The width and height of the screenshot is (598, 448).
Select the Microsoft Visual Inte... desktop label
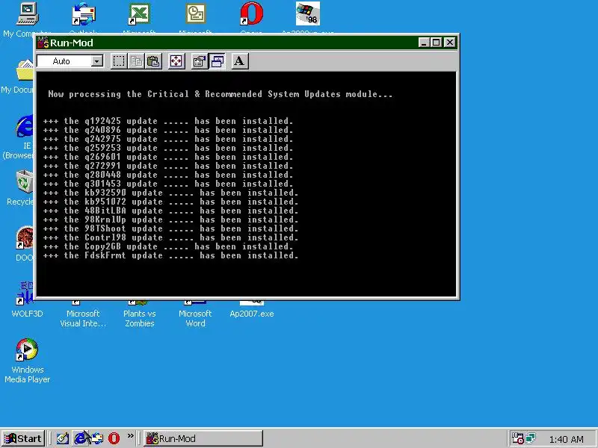point(83,319)
